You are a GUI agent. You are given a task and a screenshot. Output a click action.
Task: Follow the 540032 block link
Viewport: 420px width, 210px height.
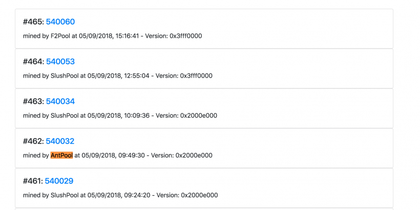(60, 142)
